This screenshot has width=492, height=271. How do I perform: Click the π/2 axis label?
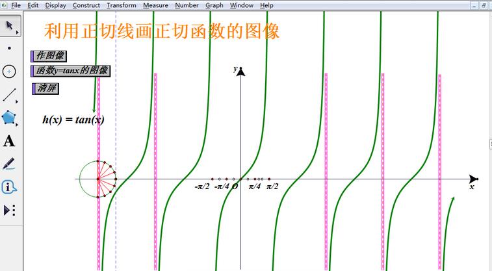tap(272, 187)
